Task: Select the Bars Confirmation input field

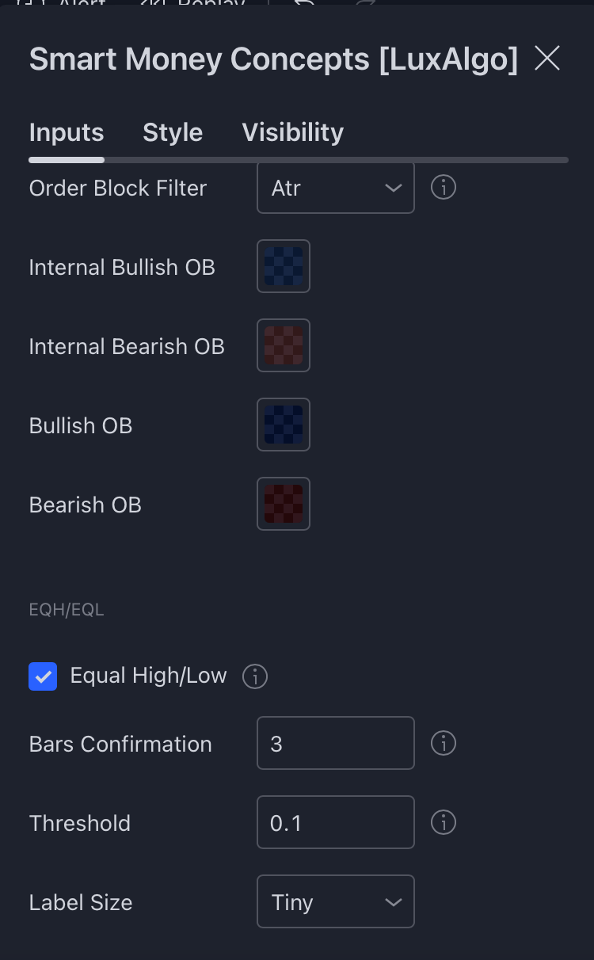Action: click(335, 743)
